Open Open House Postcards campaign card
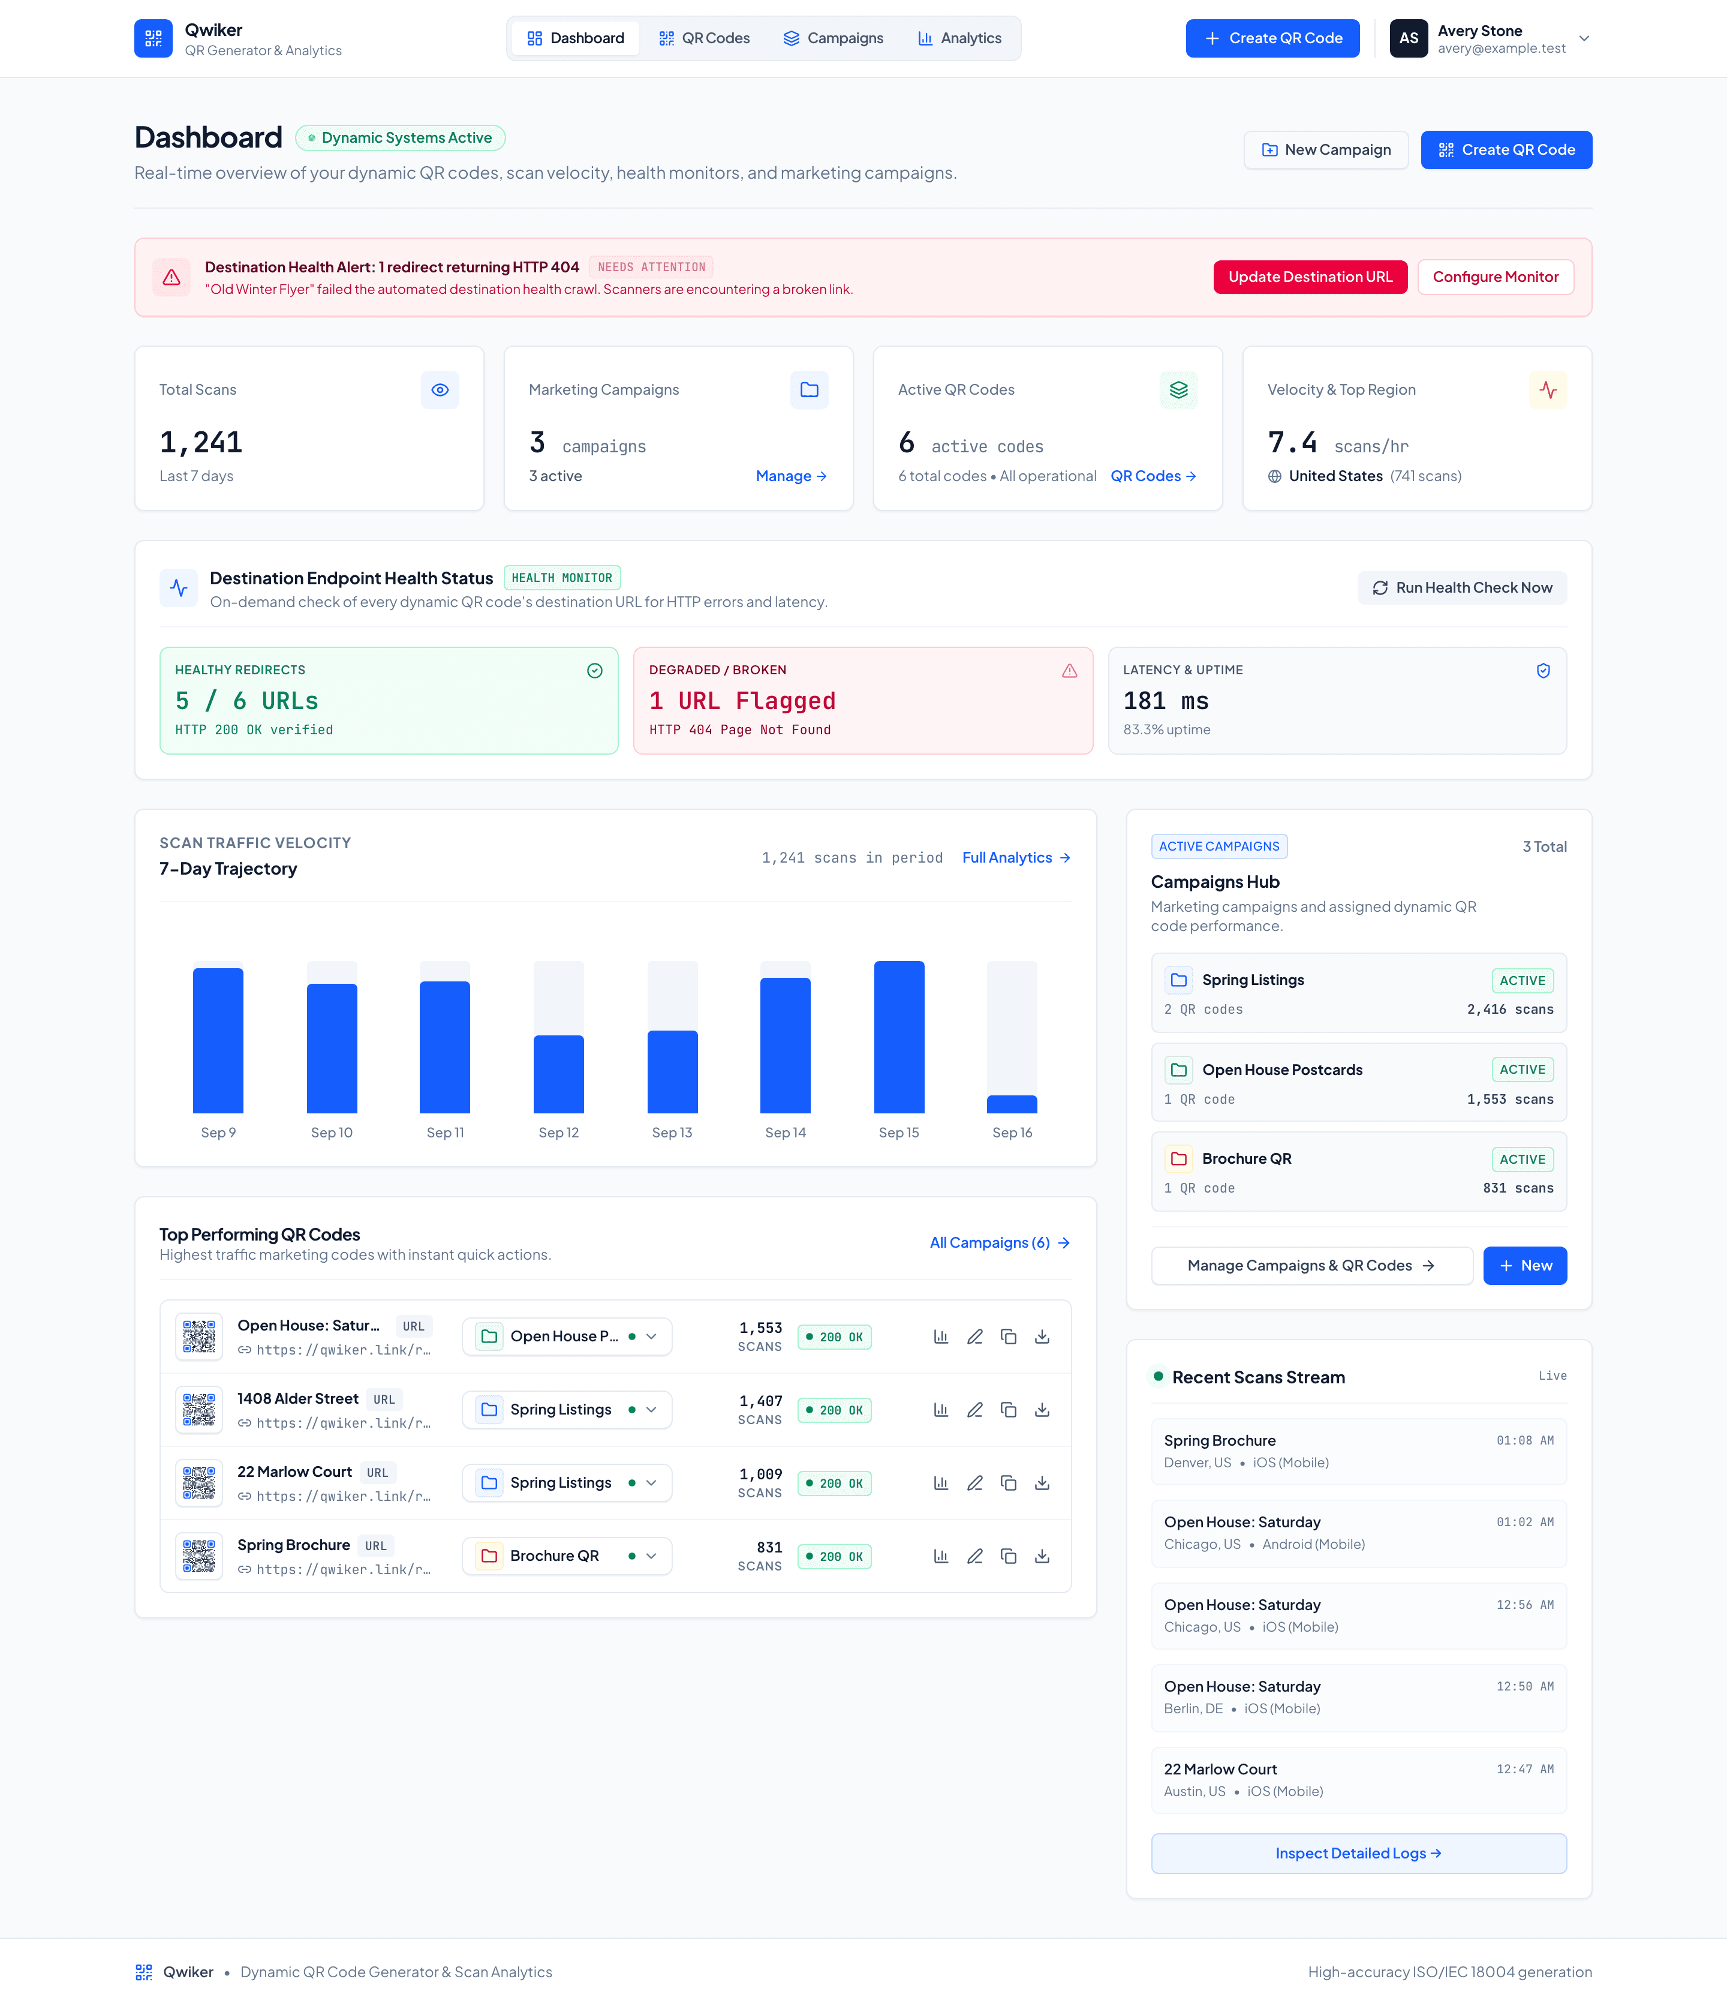Screen dimensions: 1727x2006 point(1358,1082)
